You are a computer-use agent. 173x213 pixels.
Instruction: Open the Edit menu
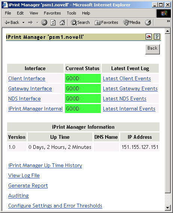[20, 13]
